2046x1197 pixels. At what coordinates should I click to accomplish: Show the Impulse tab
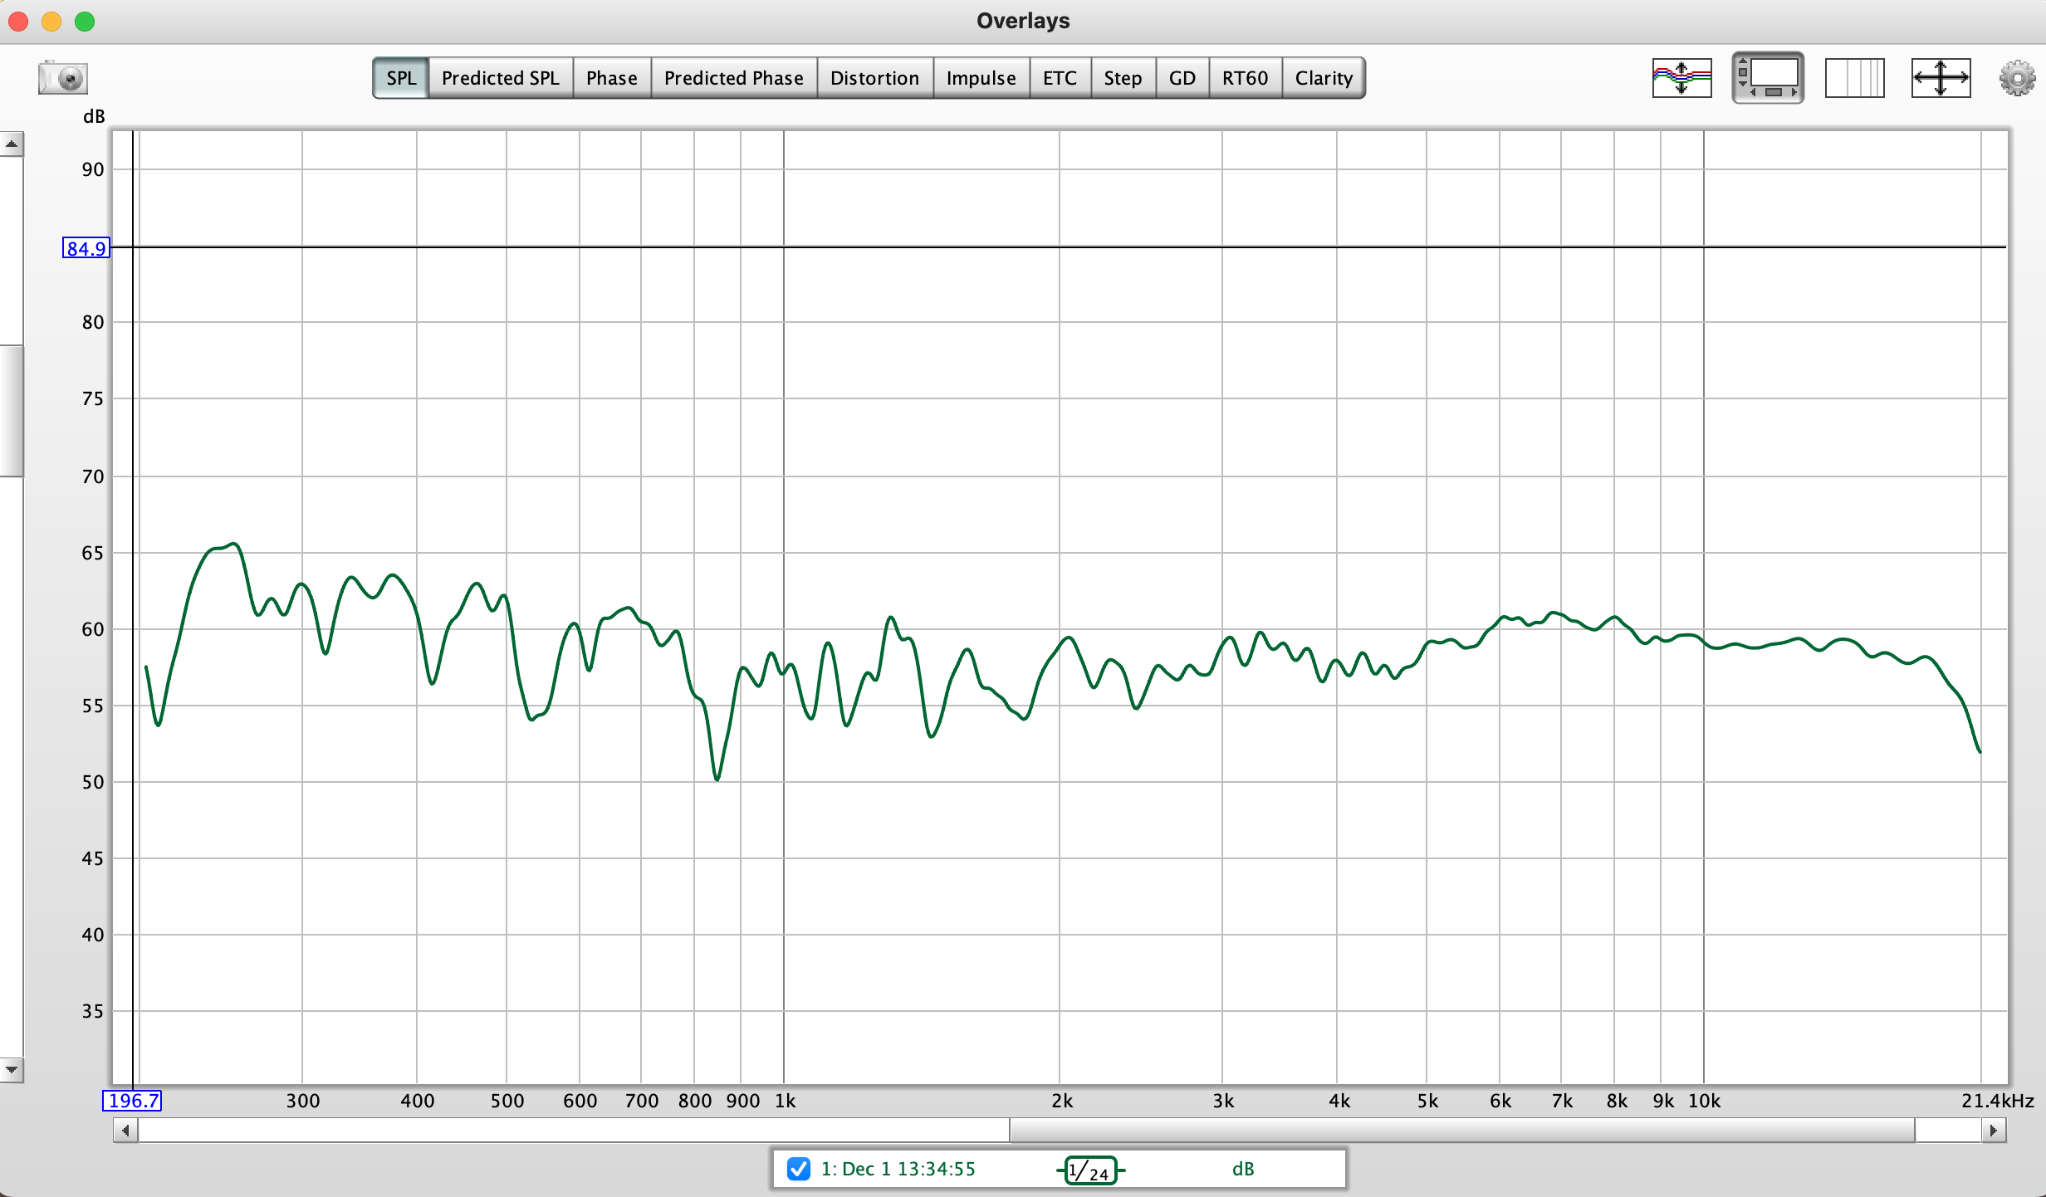click(x=981, y=78)
